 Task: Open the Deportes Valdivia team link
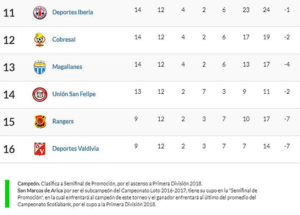coord(76,149)
